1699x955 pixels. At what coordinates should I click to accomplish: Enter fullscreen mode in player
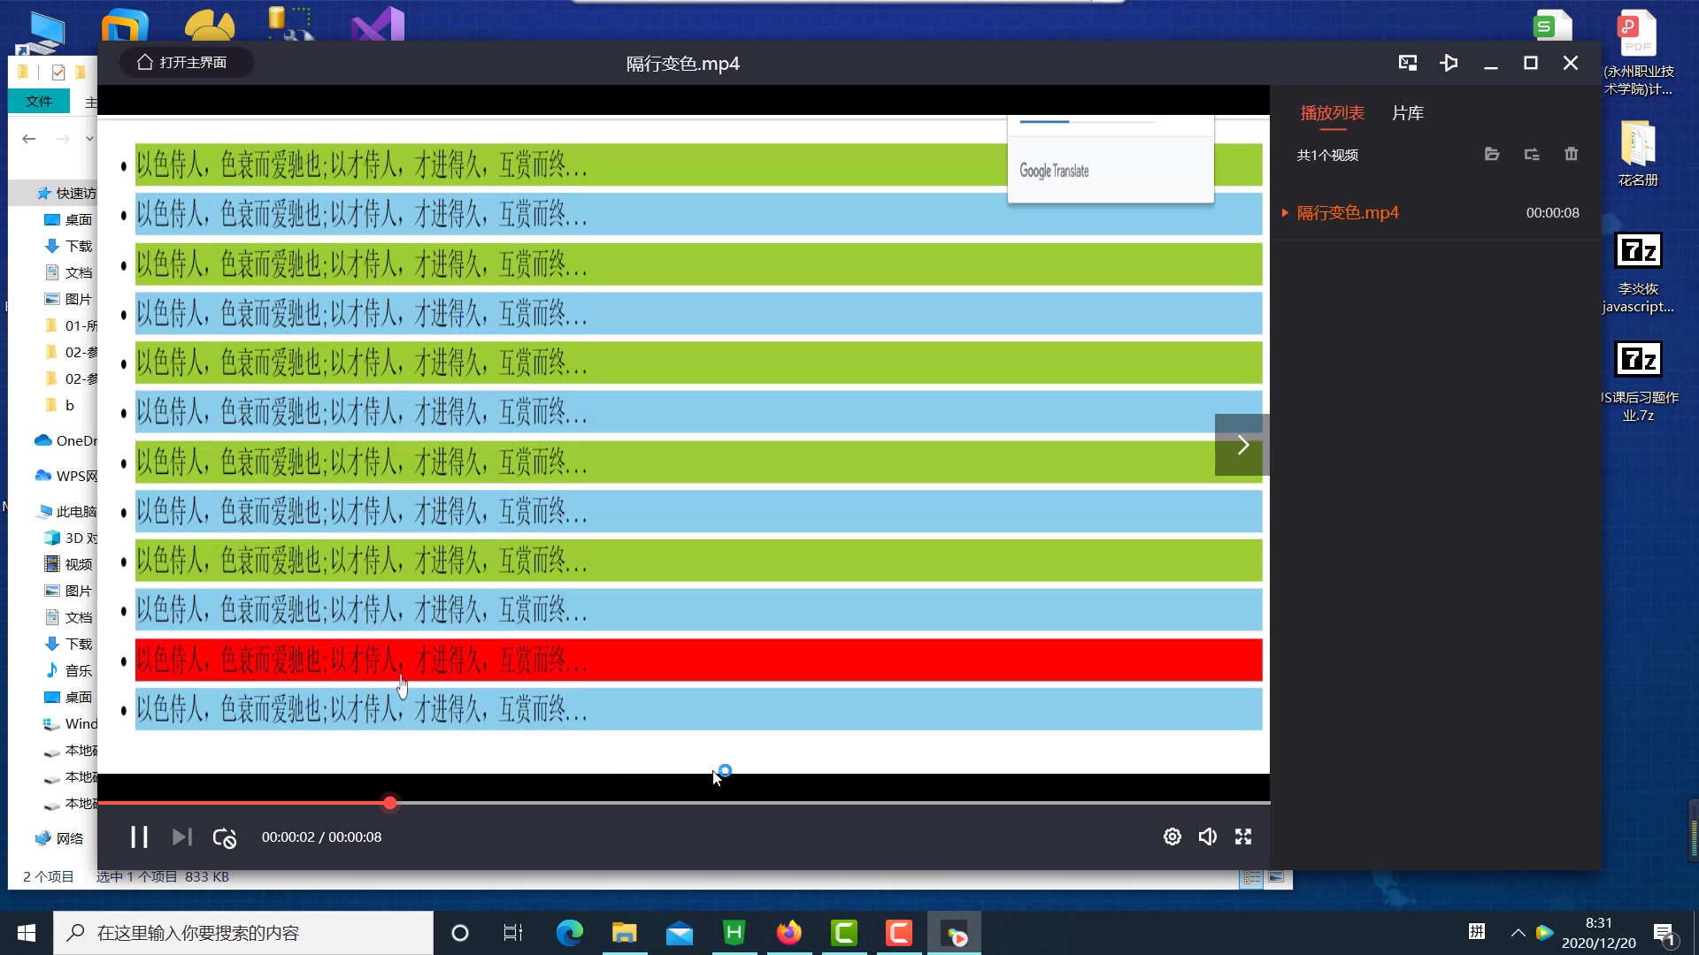coord(1243,837)
